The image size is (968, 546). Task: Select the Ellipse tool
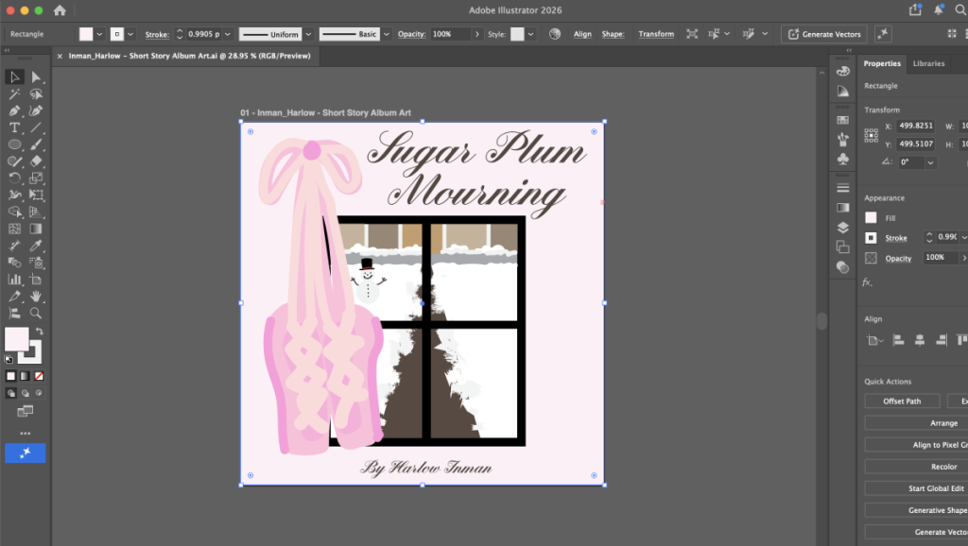(x=14, y=145)
